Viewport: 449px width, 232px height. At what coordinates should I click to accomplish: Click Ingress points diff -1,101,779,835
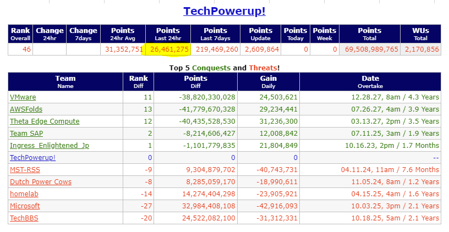pos(209,146)
